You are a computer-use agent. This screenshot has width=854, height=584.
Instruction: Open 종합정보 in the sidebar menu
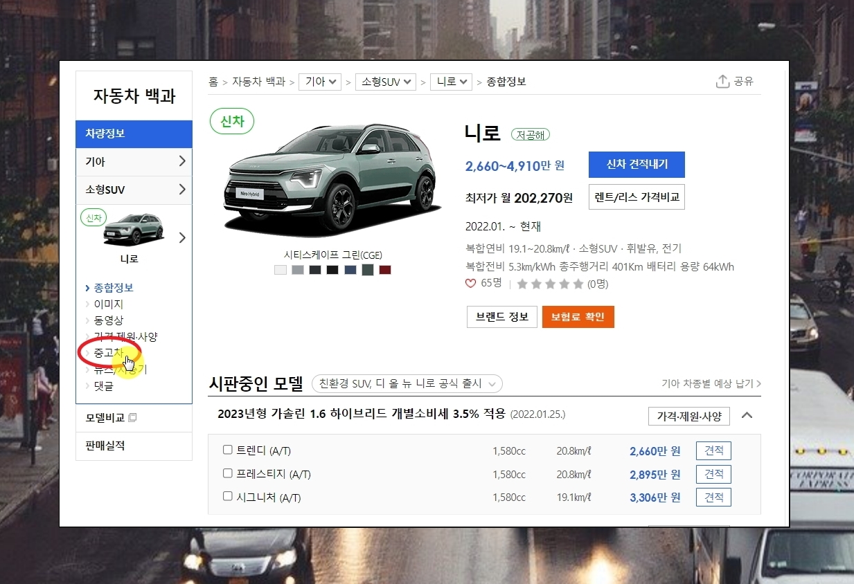114,288
